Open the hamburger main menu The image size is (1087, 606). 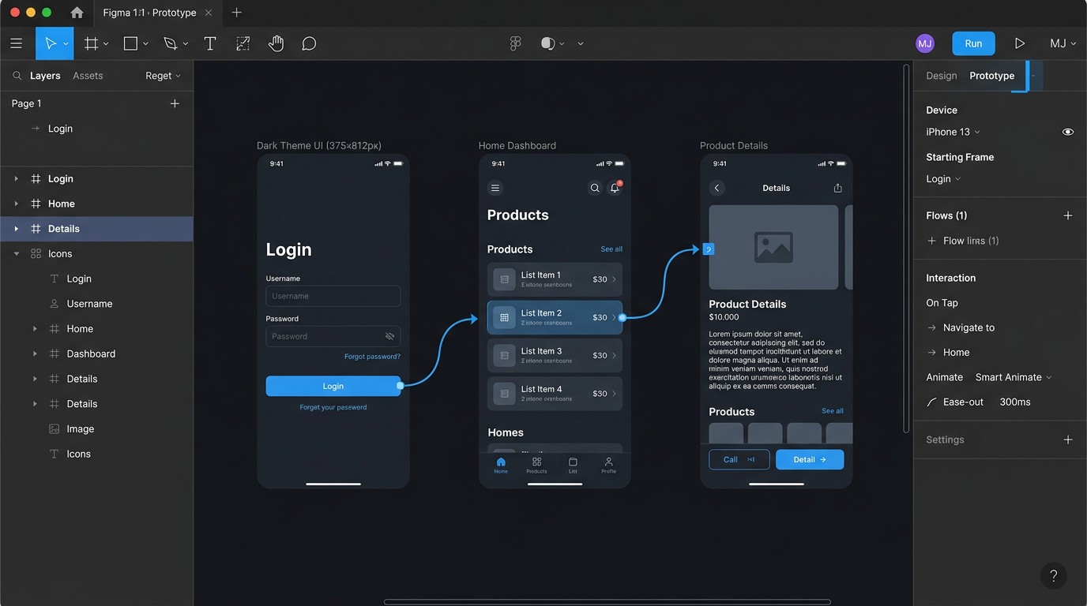tap(16, 43)
